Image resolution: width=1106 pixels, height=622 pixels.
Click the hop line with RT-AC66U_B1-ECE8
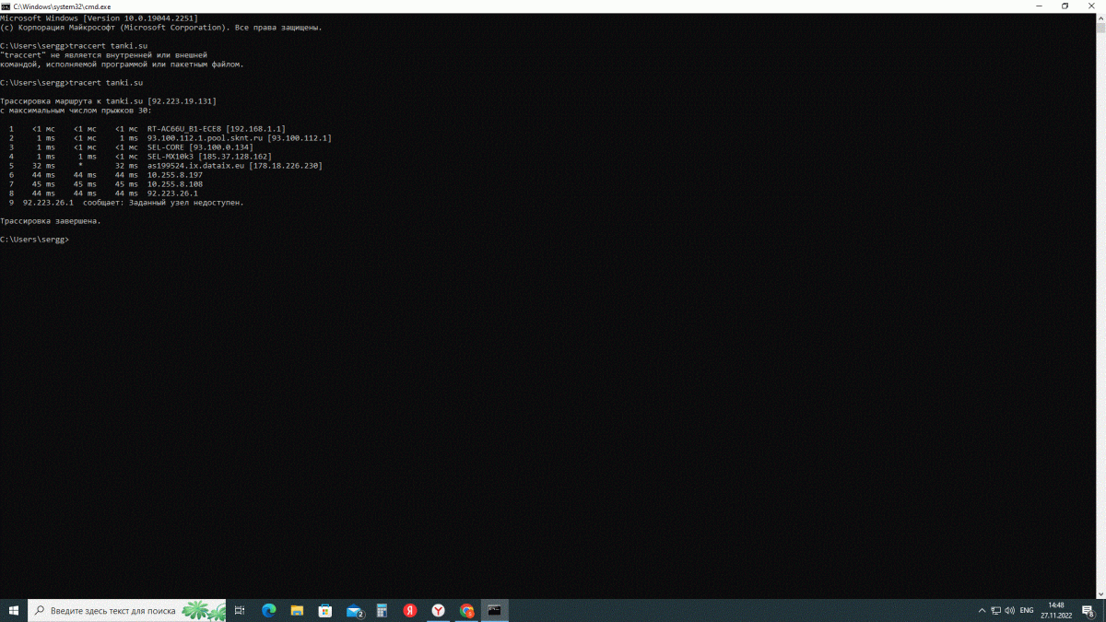tap(147, 129)
